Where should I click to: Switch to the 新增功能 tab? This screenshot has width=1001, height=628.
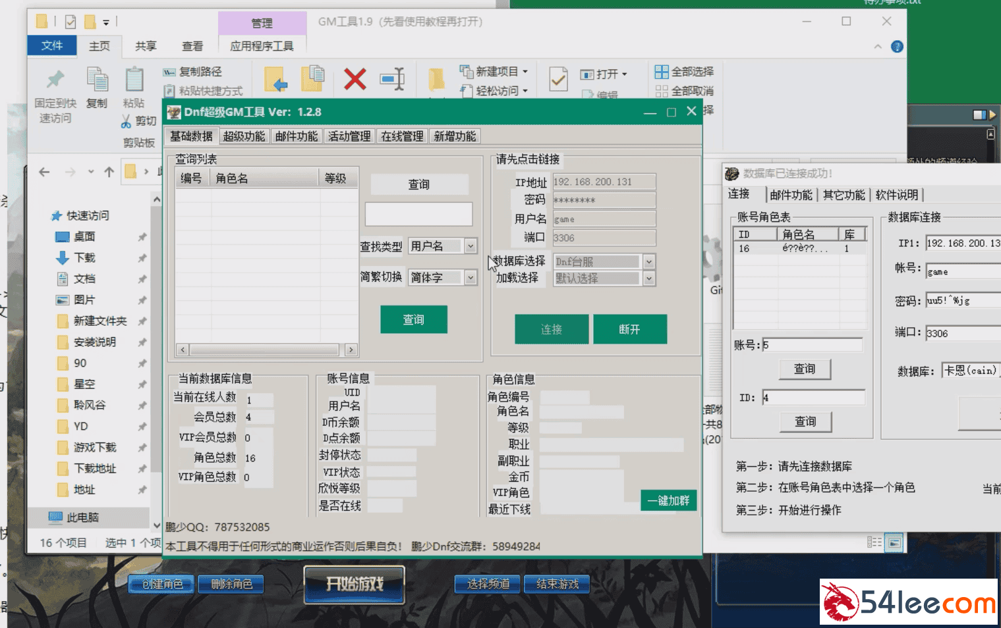pos(455,136)
